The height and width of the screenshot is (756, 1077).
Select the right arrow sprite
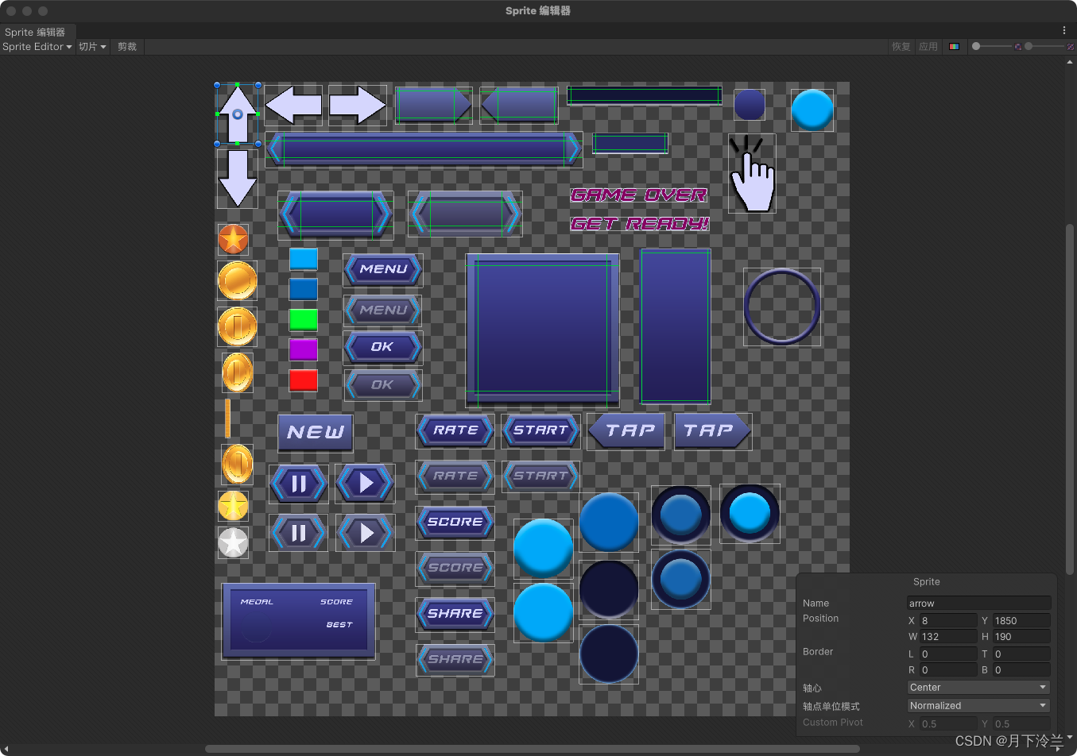(x=358, y=105)
